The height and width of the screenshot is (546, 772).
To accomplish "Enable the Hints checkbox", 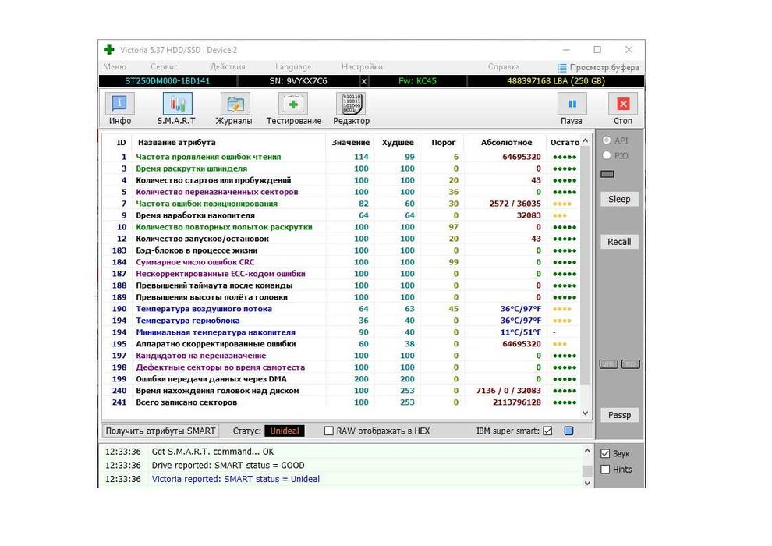I will pyautogui.click(x=606, y=470).
